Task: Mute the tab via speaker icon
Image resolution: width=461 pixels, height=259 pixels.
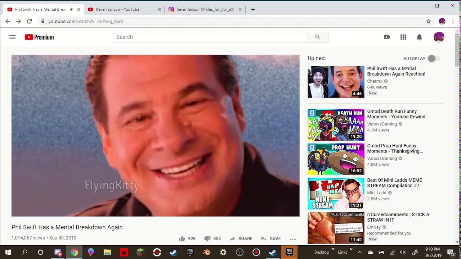Action: pyautogui.click(x=71, y=9)
